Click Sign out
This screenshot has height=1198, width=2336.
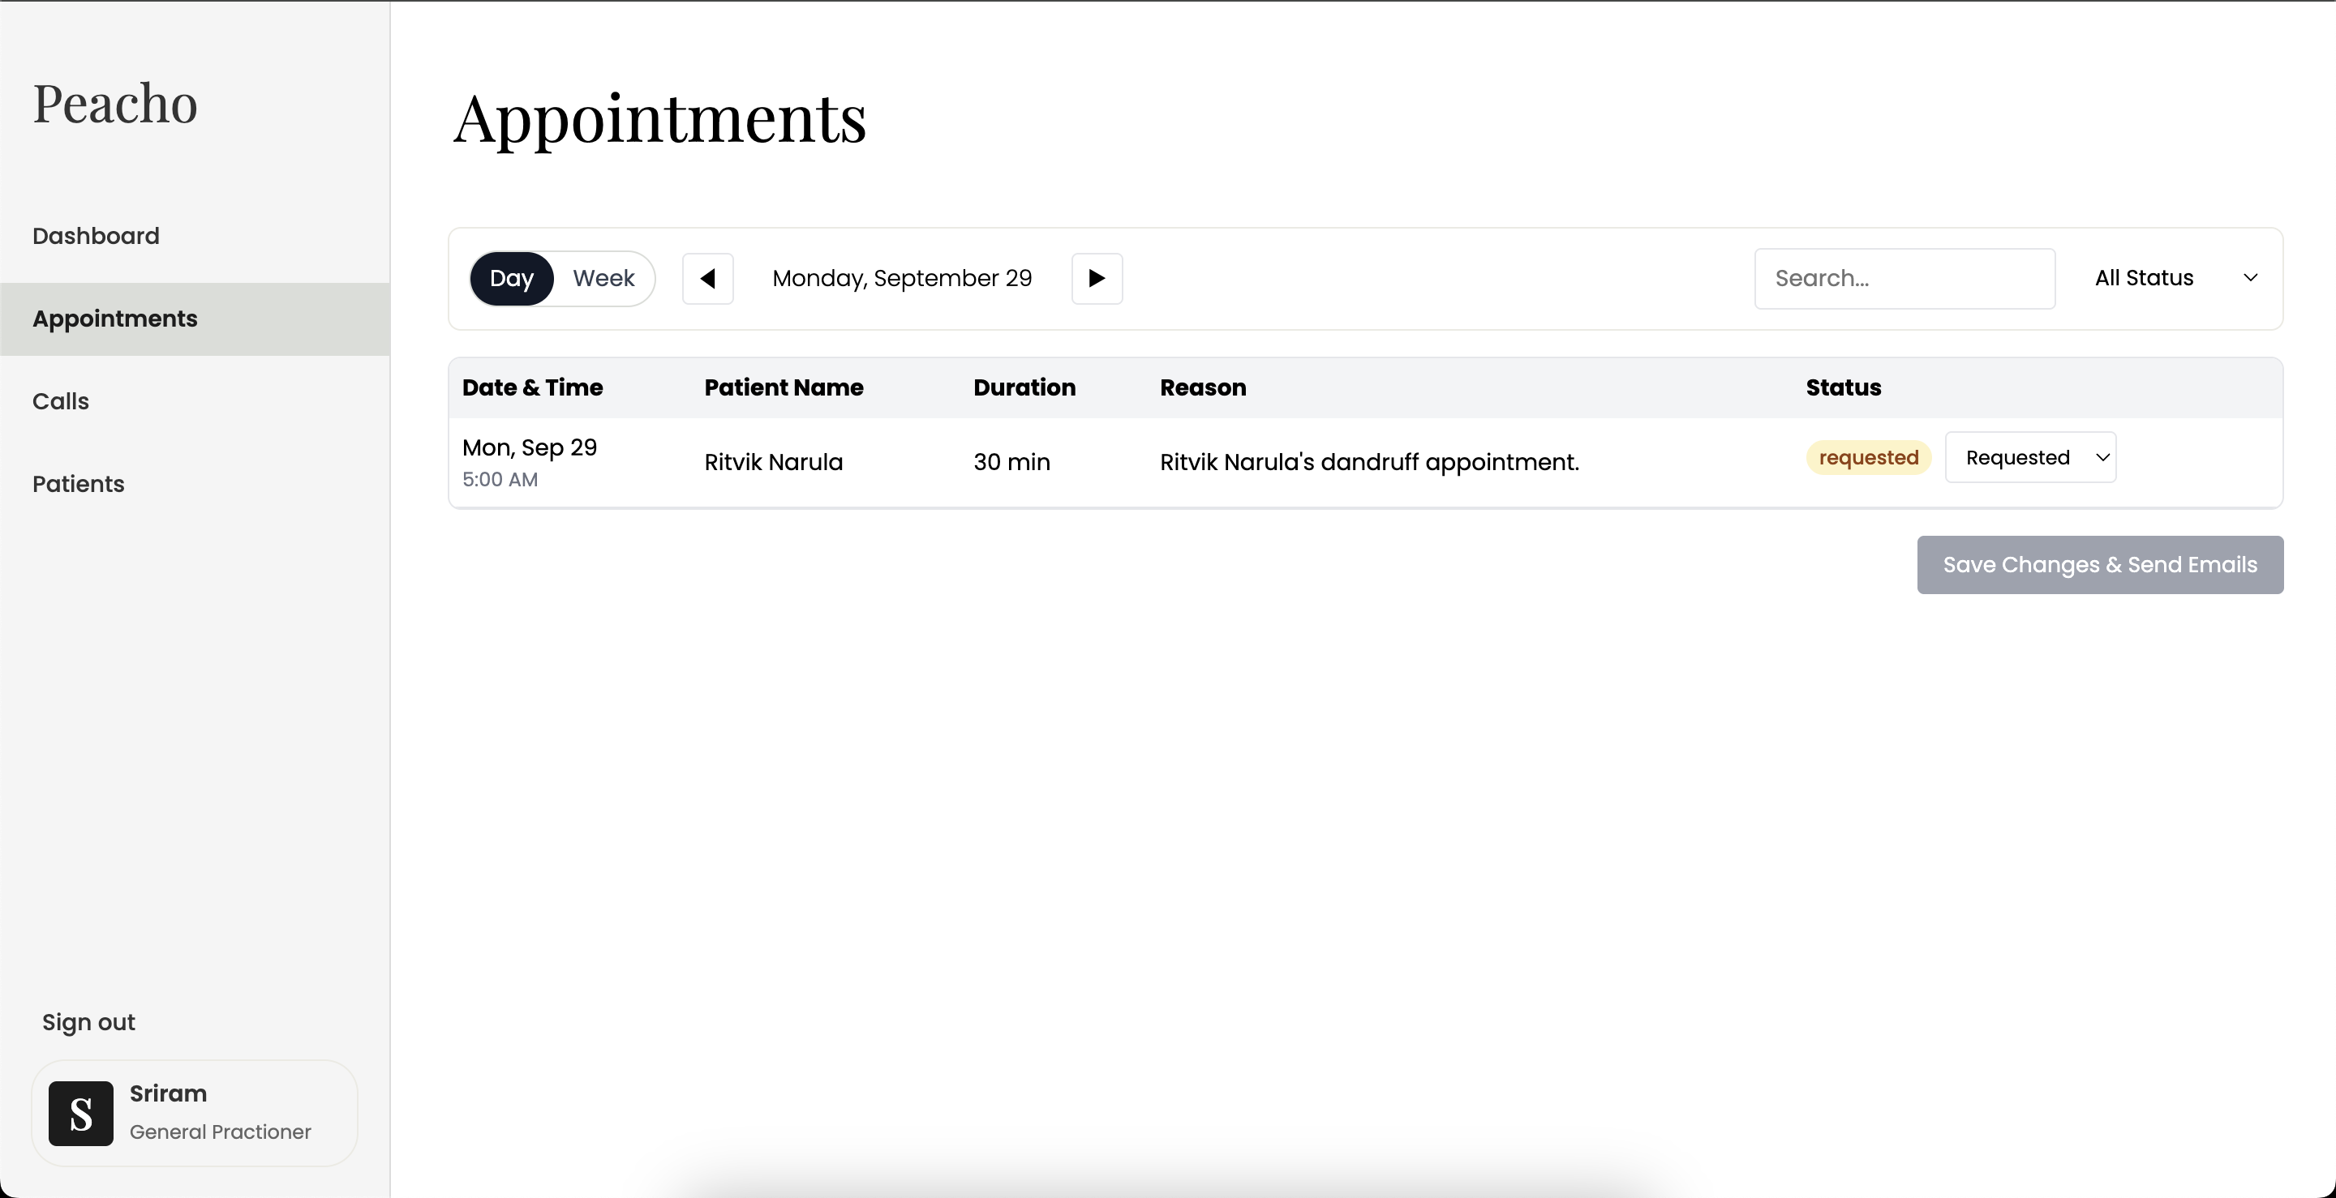pos(89,1022)
